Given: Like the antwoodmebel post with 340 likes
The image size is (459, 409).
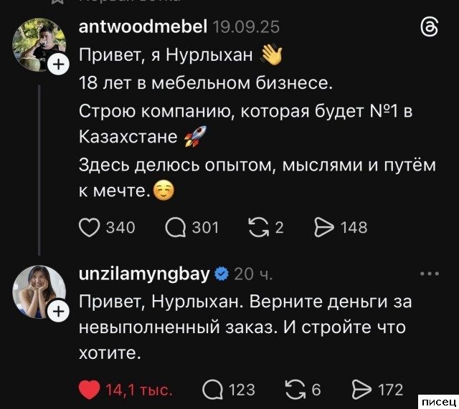Looking at the screenshot, I should pyautogui.click(x=88, y=228).
